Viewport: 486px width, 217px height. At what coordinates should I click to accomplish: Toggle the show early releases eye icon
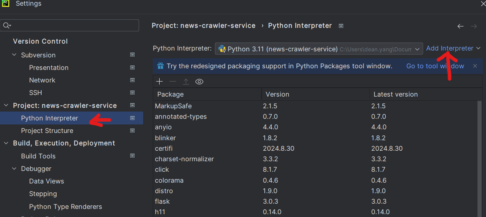click(199, 82)
